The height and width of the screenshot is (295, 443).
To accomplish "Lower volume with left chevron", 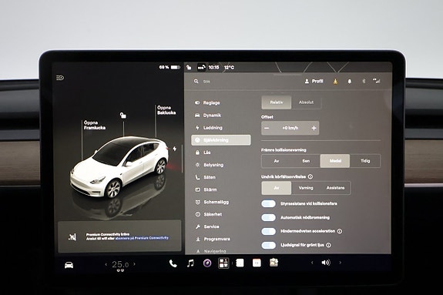I will (312, 263).
